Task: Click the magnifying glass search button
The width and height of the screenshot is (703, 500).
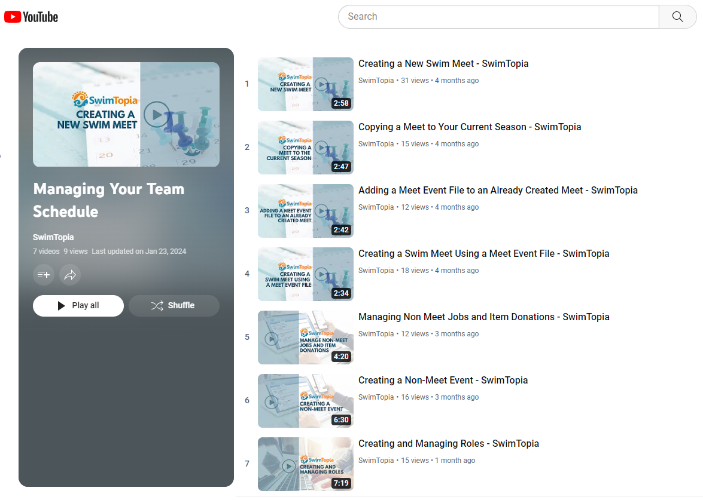Action: (677, 17)
